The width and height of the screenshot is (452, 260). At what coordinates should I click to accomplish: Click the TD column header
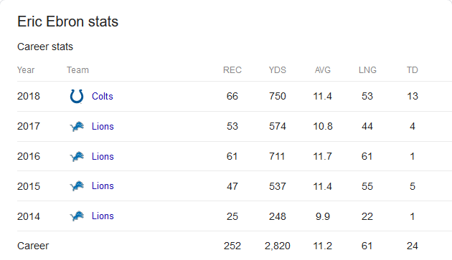[x=413, y=70]
